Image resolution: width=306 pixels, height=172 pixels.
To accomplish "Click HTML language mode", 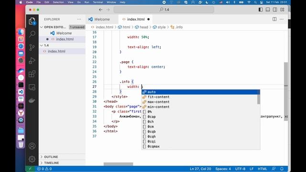I will 262,169.
